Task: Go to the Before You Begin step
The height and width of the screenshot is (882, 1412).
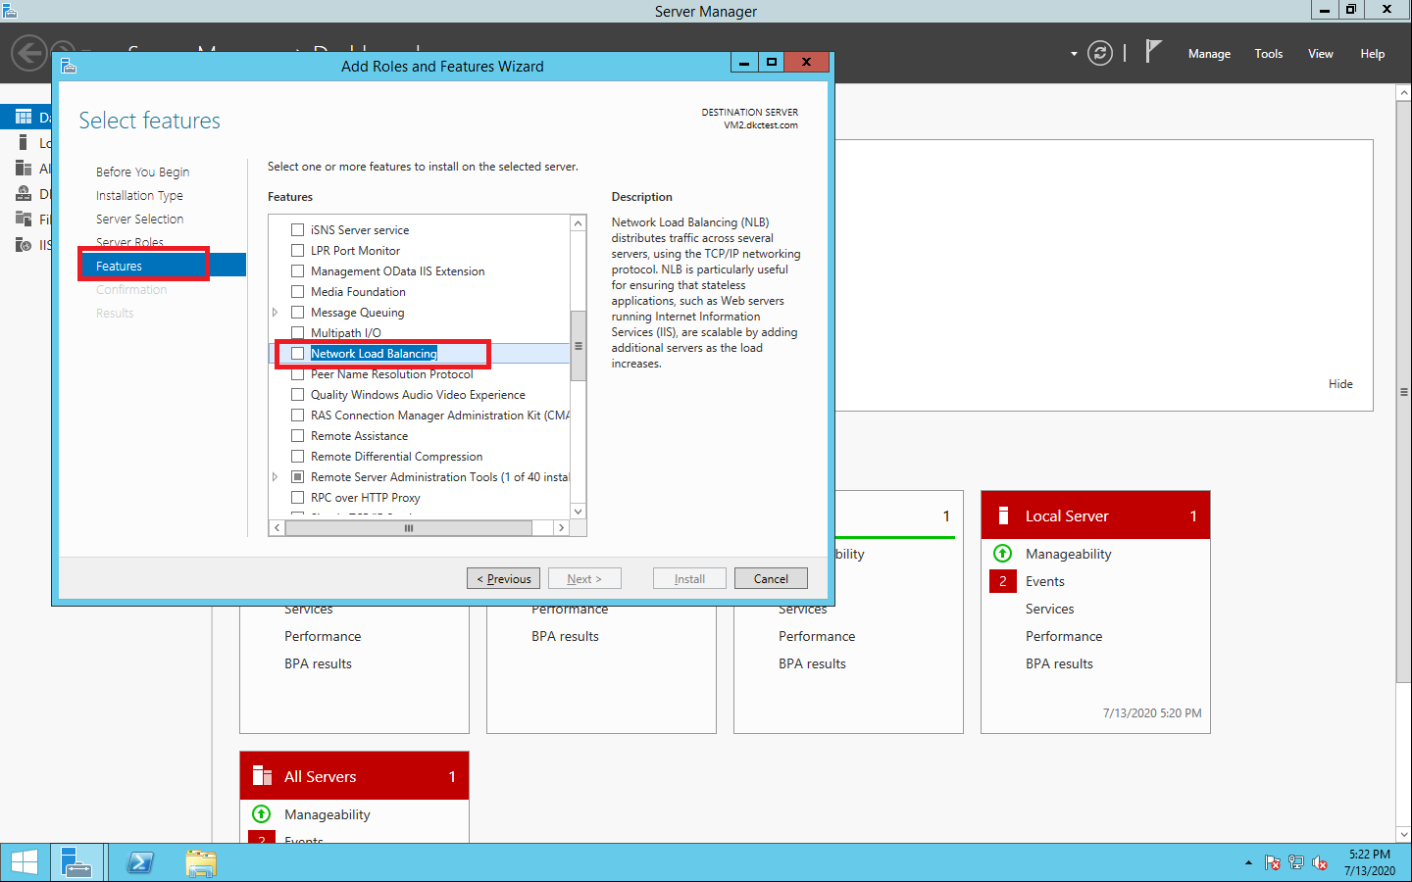Action: tap(143, 171)
